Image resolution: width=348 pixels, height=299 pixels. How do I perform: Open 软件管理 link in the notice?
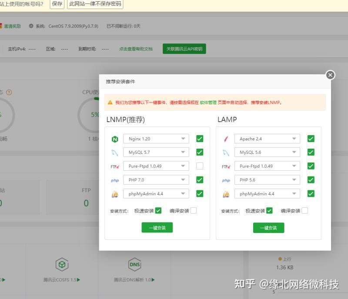pos(208,103)
